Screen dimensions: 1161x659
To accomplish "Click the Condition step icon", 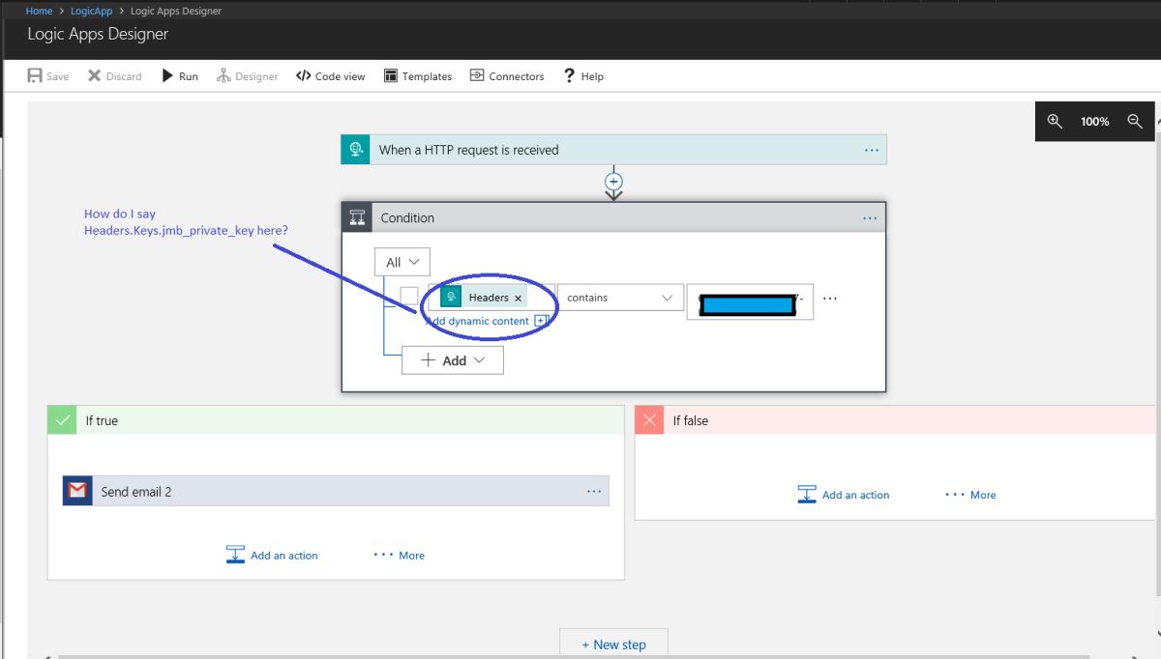I will [x=357, y=217].
